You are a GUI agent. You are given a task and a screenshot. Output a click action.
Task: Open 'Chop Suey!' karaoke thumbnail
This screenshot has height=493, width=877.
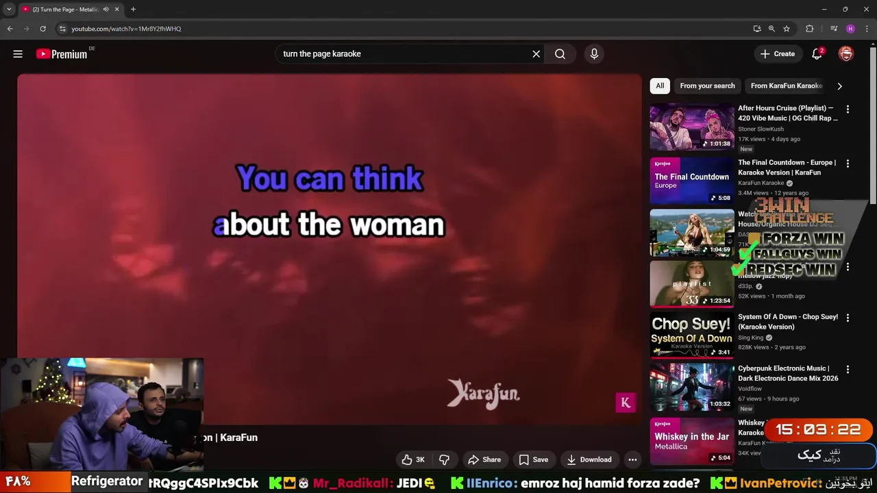click(x=691, y=335)
